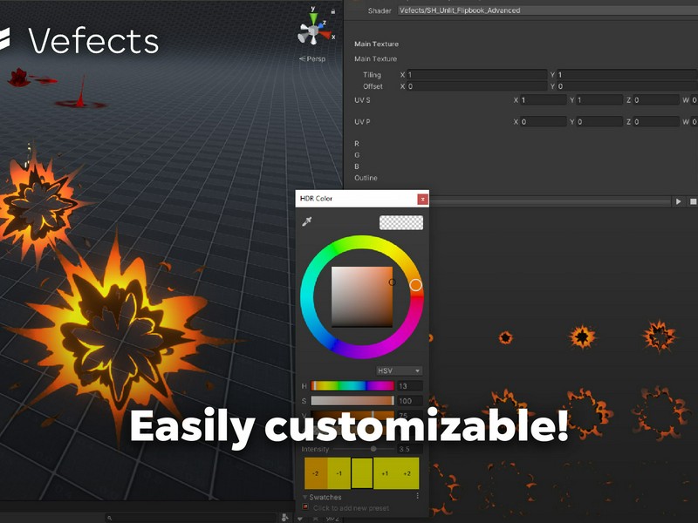Click the 'UV P' property label
The height and width of the screenshot is (523, 698).
point(362,121)
